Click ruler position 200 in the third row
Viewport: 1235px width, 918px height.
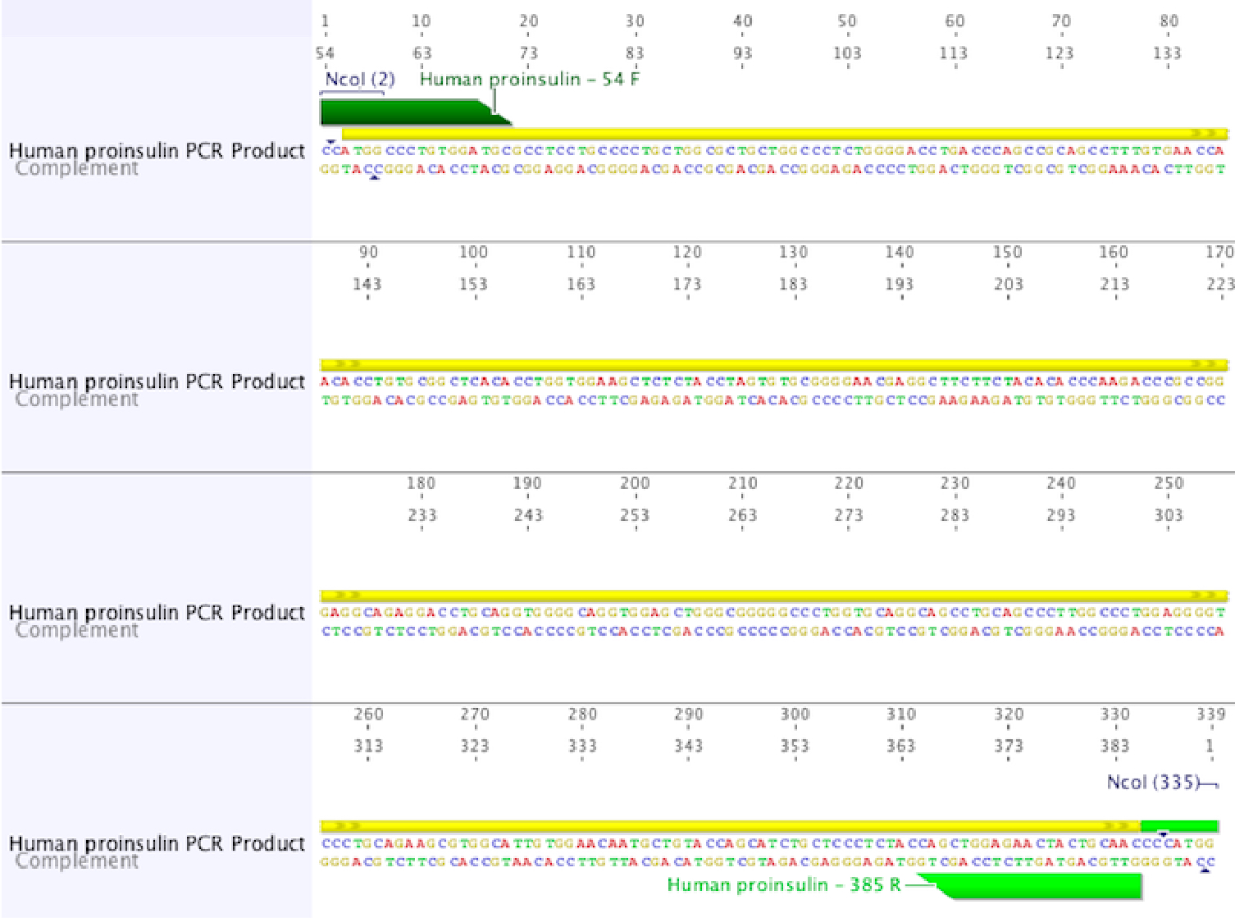click(635, 484)
